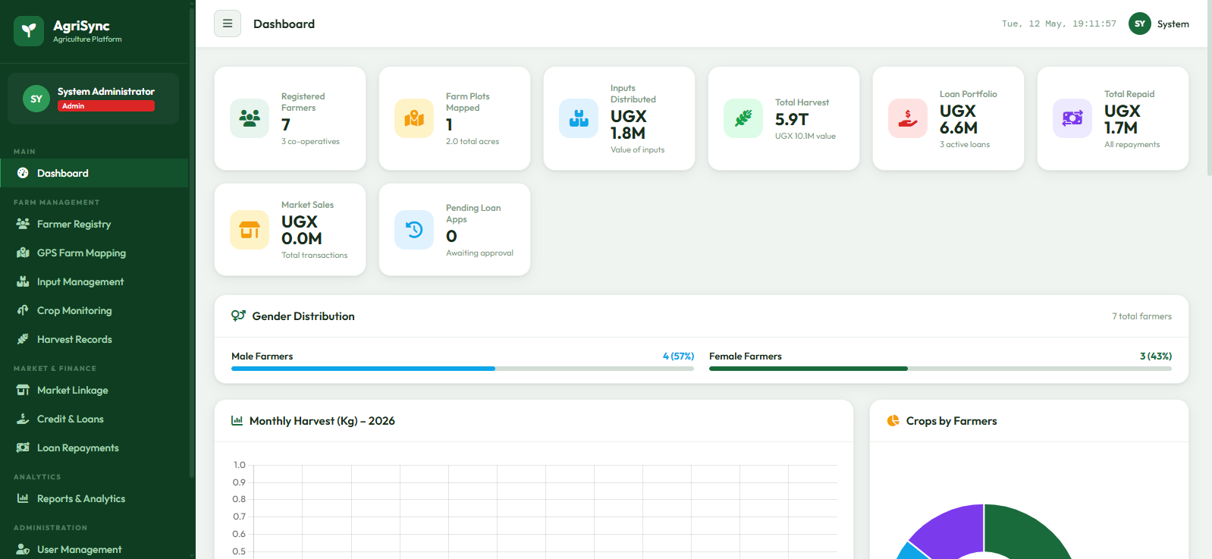Click the 'Awaiting approval' text

pyautogui.click(x=479, y=253)
